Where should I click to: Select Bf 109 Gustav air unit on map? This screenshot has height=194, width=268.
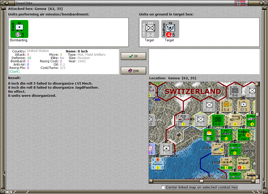(x=184, y=120)
